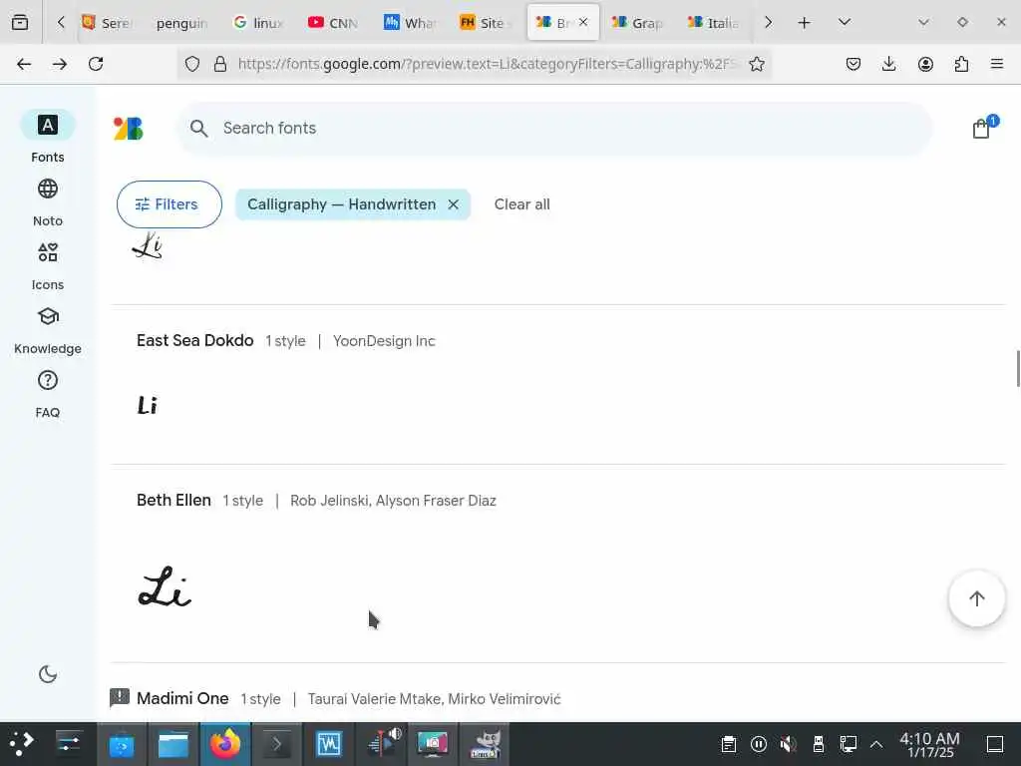
Task: Open clipboard tray icon
Action: point(729,744)
